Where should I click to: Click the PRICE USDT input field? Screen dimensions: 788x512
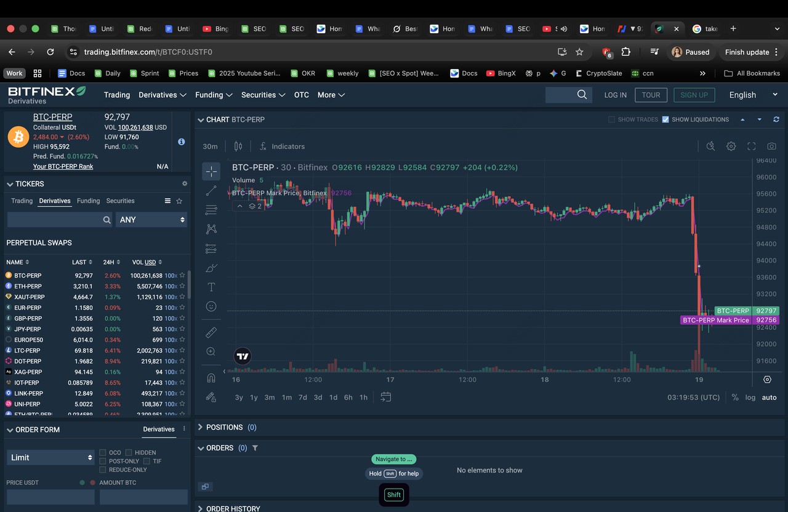(50, 497)
